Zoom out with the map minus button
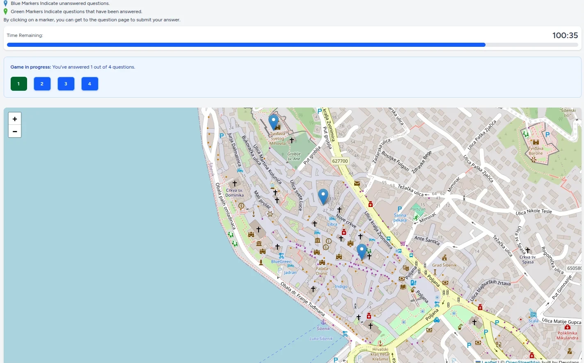Viewport: 584px width, 363px height. pyautogui.click(x=14, y=131)
